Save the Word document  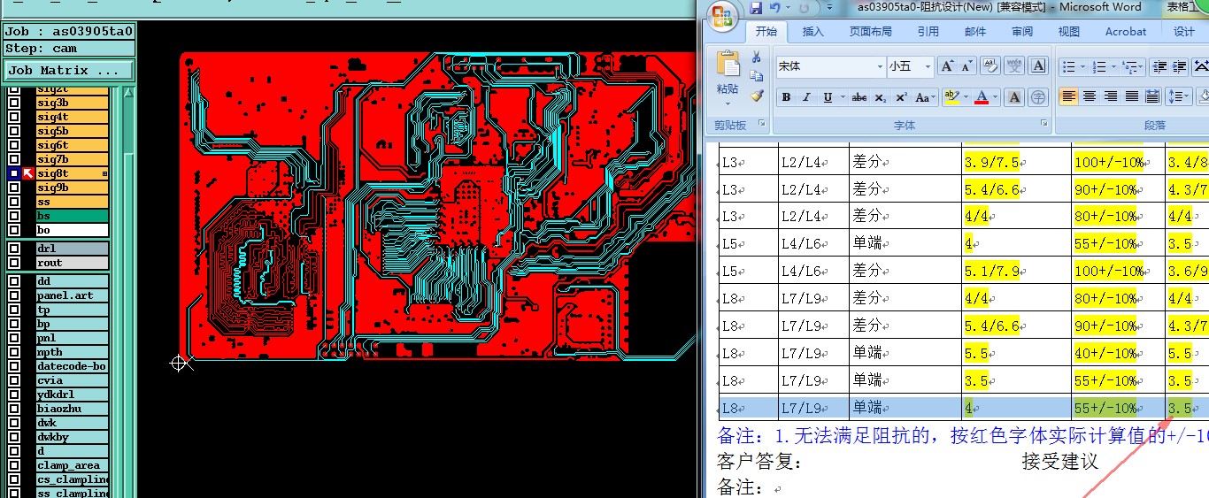click(x=756, y=8)
